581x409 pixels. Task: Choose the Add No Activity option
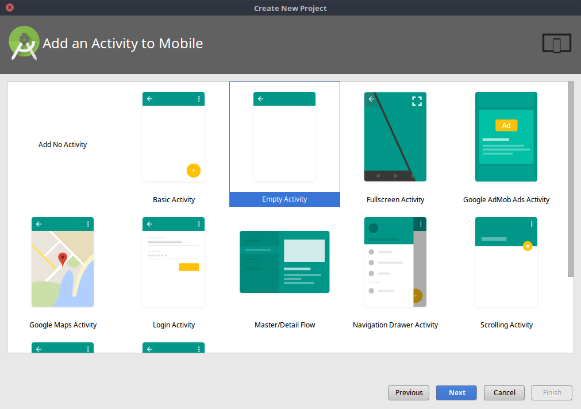[x=63, y=144]
